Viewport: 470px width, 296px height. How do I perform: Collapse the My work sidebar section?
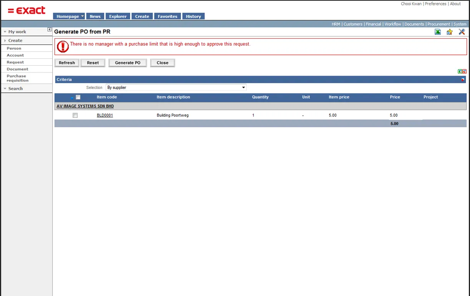[x=5, y=32]
